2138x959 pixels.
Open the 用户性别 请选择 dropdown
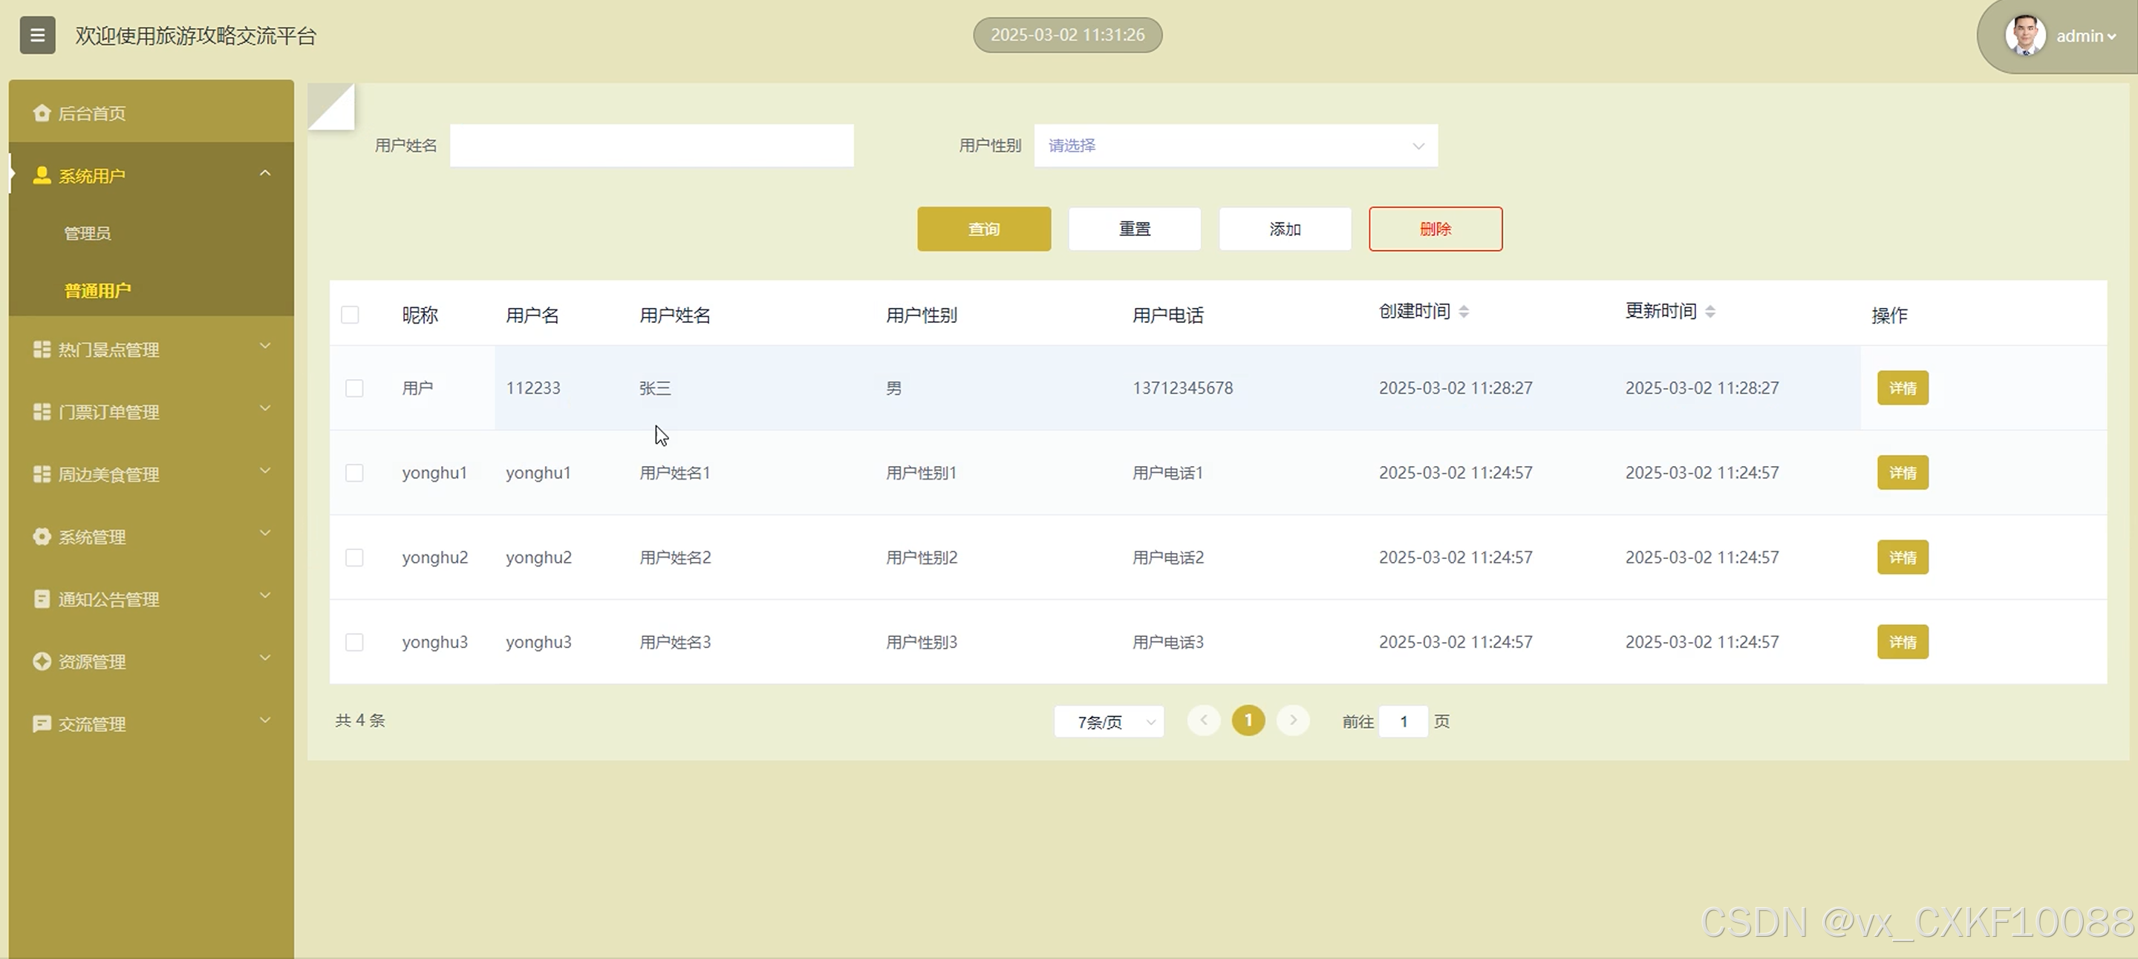pyautogui.click(x=1235, y=146)
